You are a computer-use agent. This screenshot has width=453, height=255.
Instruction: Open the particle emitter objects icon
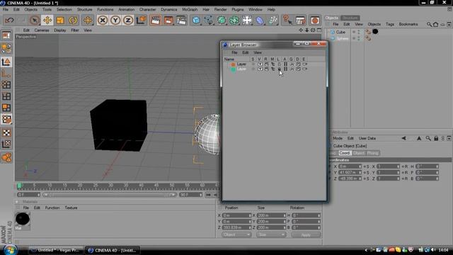point(273,21)
